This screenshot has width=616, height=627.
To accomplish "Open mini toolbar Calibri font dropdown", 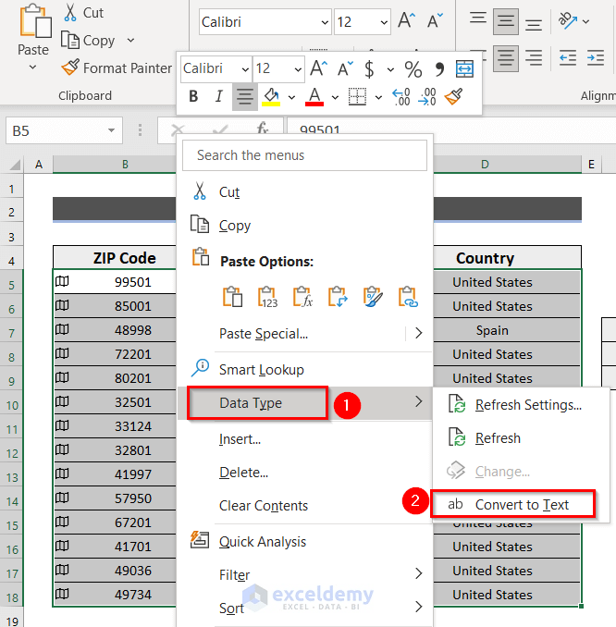I will coord(245,69).
